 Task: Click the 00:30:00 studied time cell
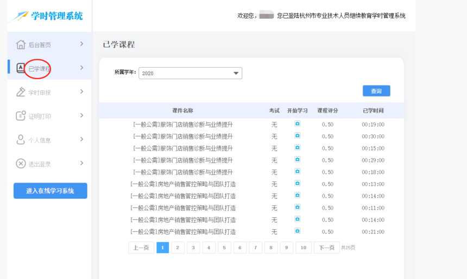373,137
